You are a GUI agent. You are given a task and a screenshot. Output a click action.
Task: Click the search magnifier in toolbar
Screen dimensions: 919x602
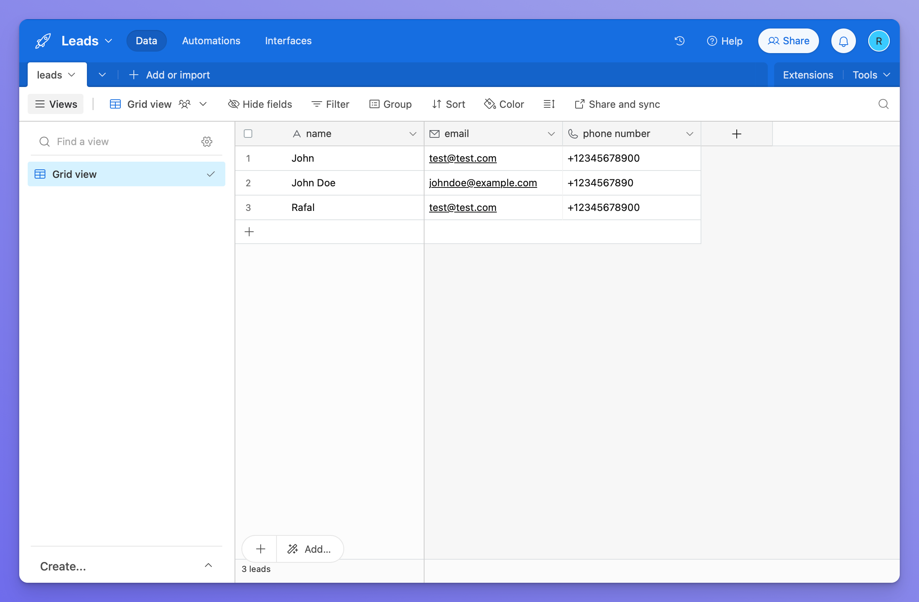point(883,104)
